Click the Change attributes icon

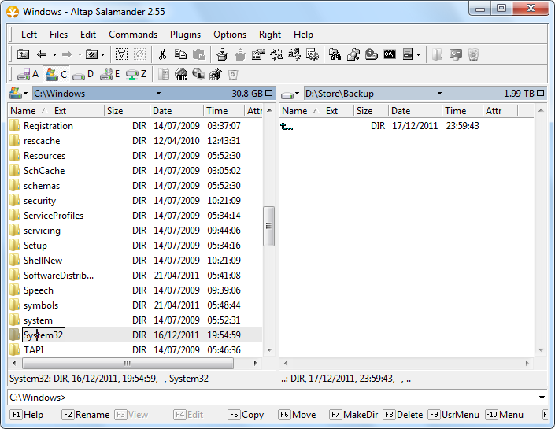click(313, 54)
